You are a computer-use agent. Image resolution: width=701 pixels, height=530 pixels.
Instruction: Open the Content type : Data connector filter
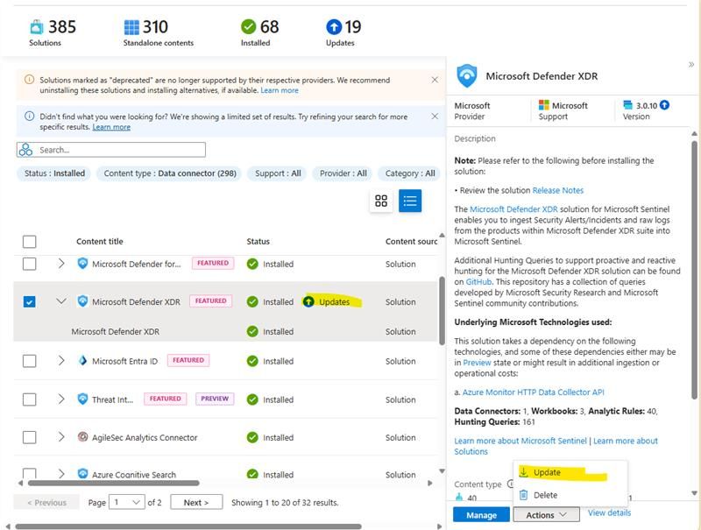pyautogui.click(x=170, y=173)
